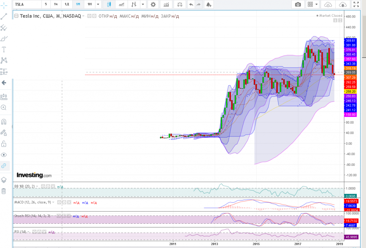Select the 1Н weekly interval

pyautogui.click(x=90, y=4)
